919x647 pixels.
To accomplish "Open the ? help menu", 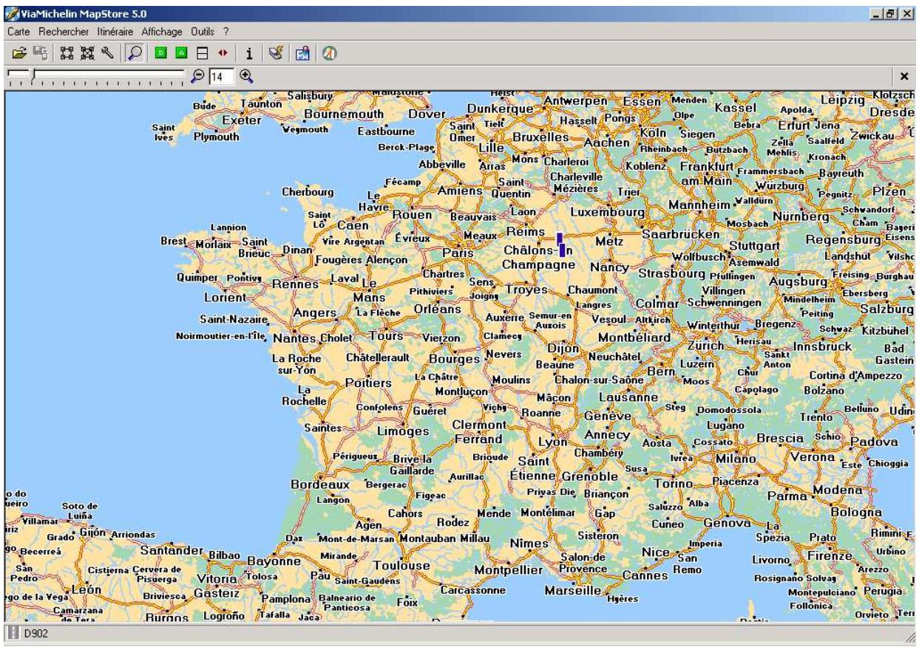I will click(x=228, y=32).
